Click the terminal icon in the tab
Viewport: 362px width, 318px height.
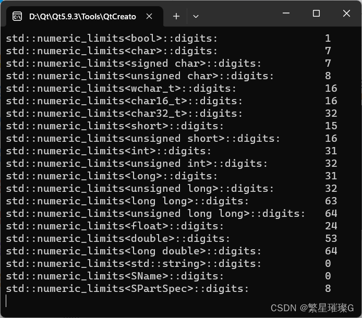(x=17, y=16)
